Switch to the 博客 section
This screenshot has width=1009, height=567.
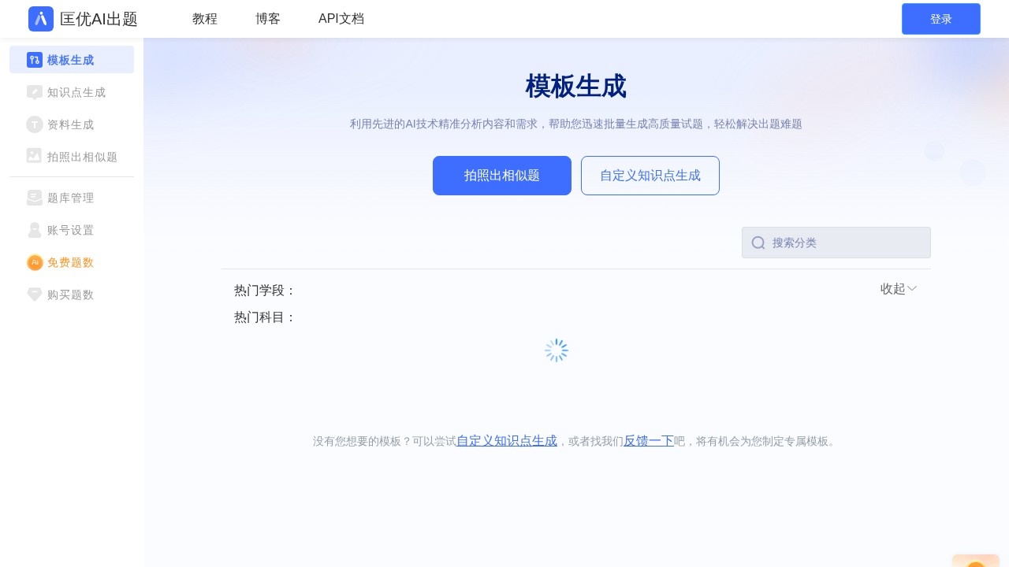pos(267,19)
